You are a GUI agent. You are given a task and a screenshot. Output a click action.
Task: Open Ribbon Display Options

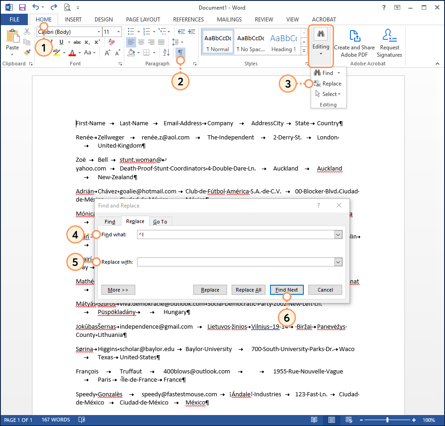point(397,7)
